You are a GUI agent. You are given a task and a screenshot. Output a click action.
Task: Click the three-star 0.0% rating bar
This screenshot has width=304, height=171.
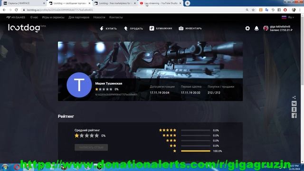196,141
